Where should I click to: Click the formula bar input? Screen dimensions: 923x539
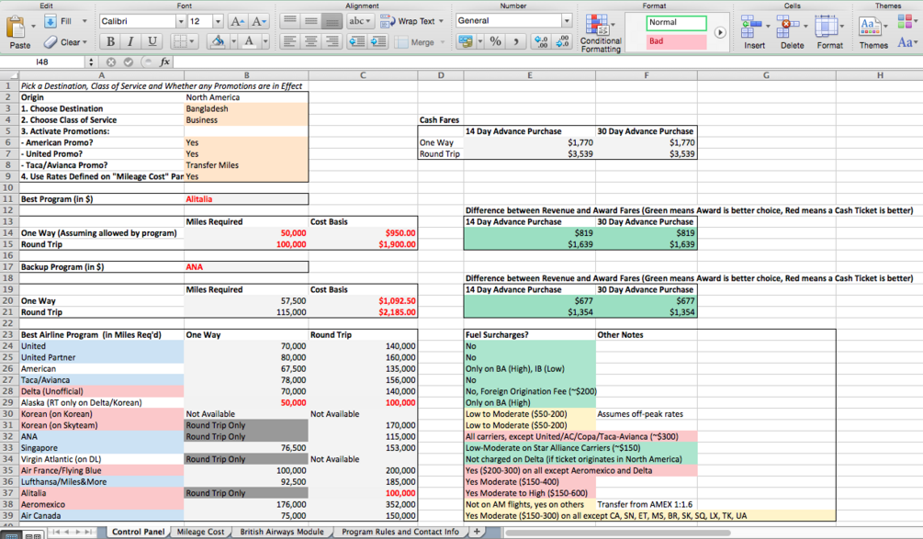pyautogui.click(x=547, y=62)
